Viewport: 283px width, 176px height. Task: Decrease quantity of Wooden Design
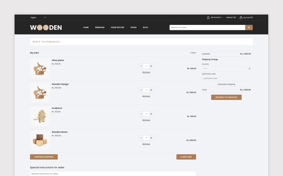point(141,90)
